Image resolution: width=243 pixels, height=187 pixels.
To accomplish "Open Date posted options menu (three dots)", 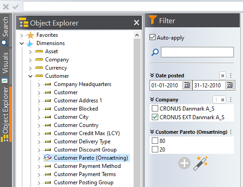I will point(231,76).
